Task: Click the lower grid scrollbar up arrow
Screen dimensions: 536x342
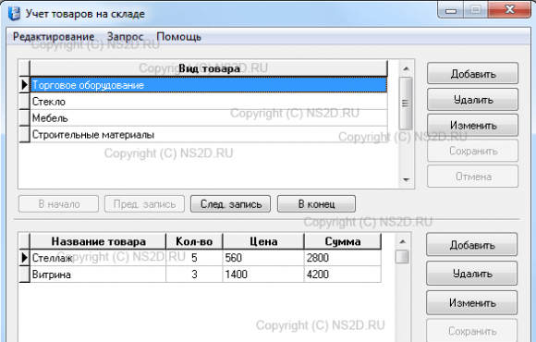Action: click(x=402, y=242)
